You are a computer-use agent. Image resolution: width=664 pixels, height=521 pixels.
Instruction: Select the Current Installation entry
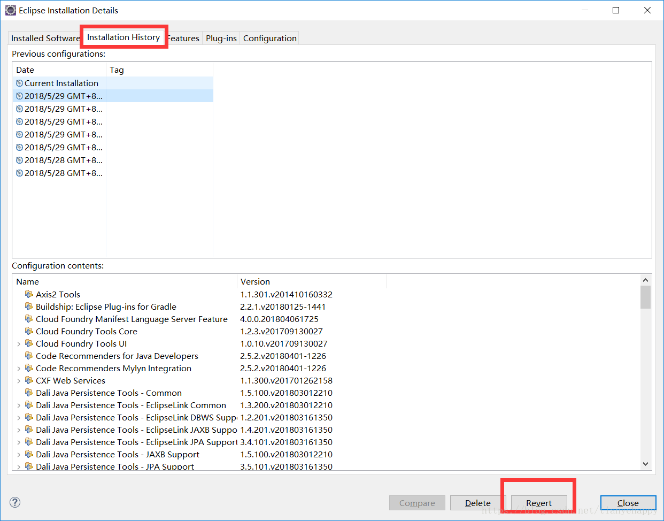pos(113,83)
